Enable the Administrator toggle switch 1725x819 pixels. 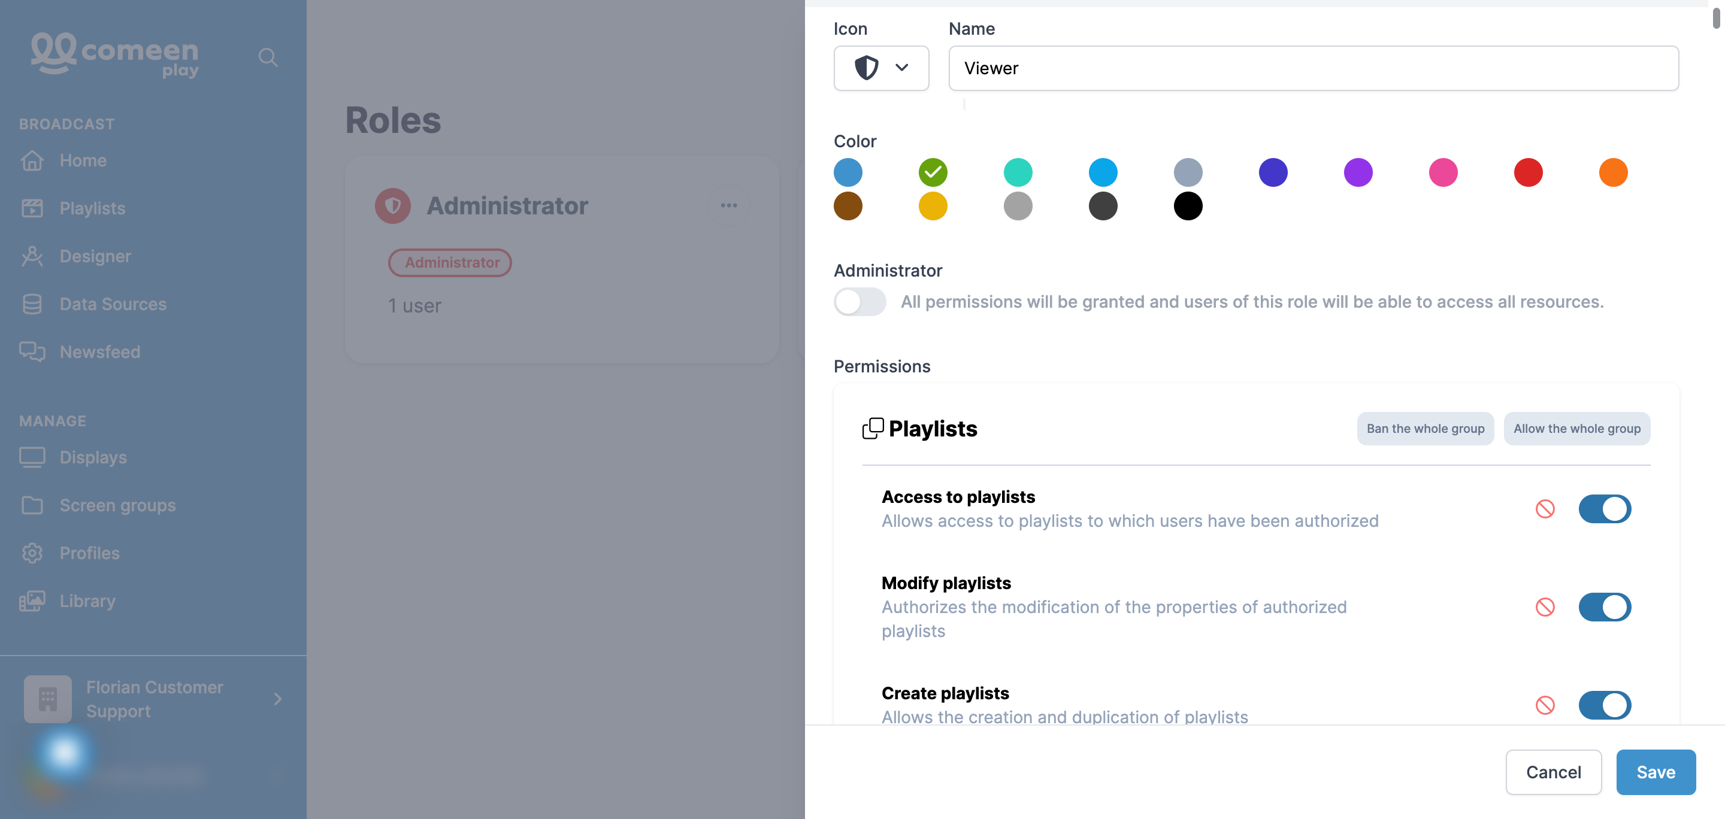click(x=859, y=302)
